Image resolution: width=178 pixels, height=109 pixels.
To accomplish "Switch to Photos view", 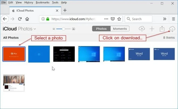I will click(x=101, y=29).
